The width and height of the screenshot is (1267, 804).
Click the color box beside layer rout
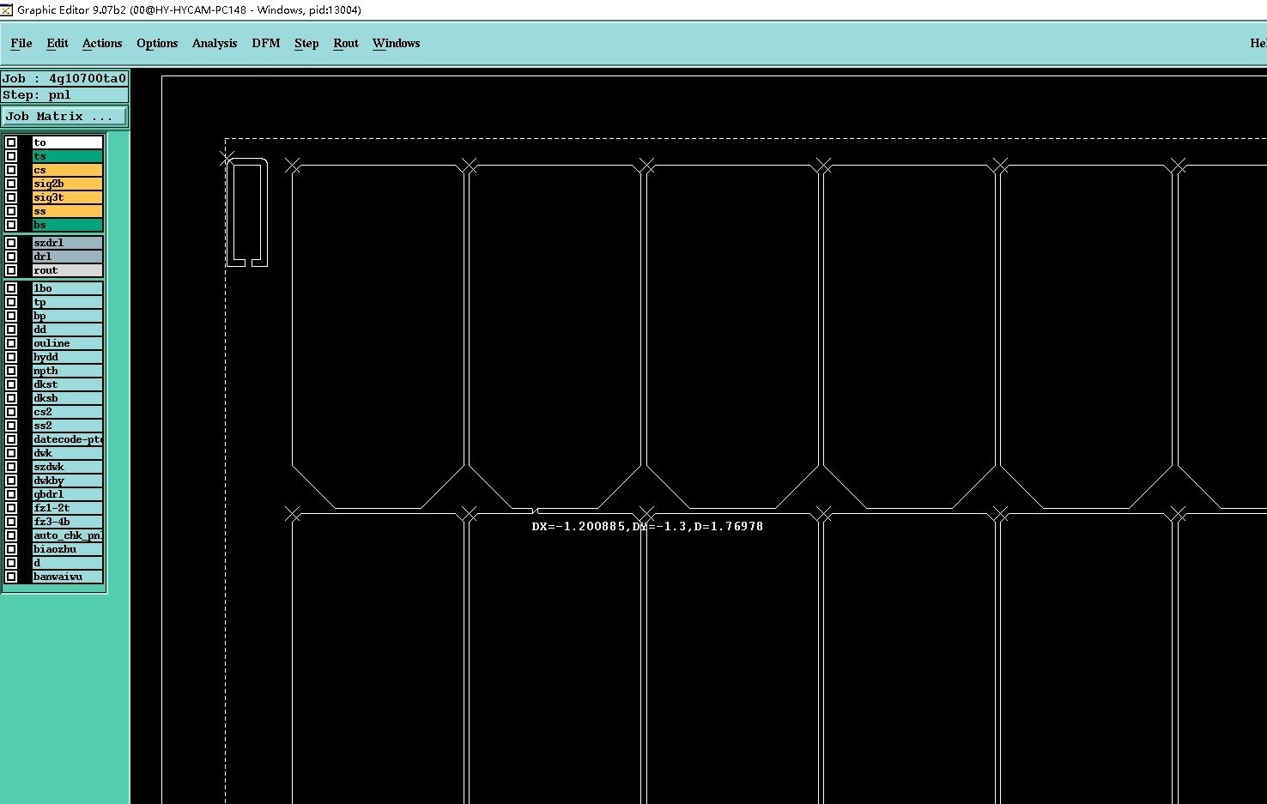point(25,270)
